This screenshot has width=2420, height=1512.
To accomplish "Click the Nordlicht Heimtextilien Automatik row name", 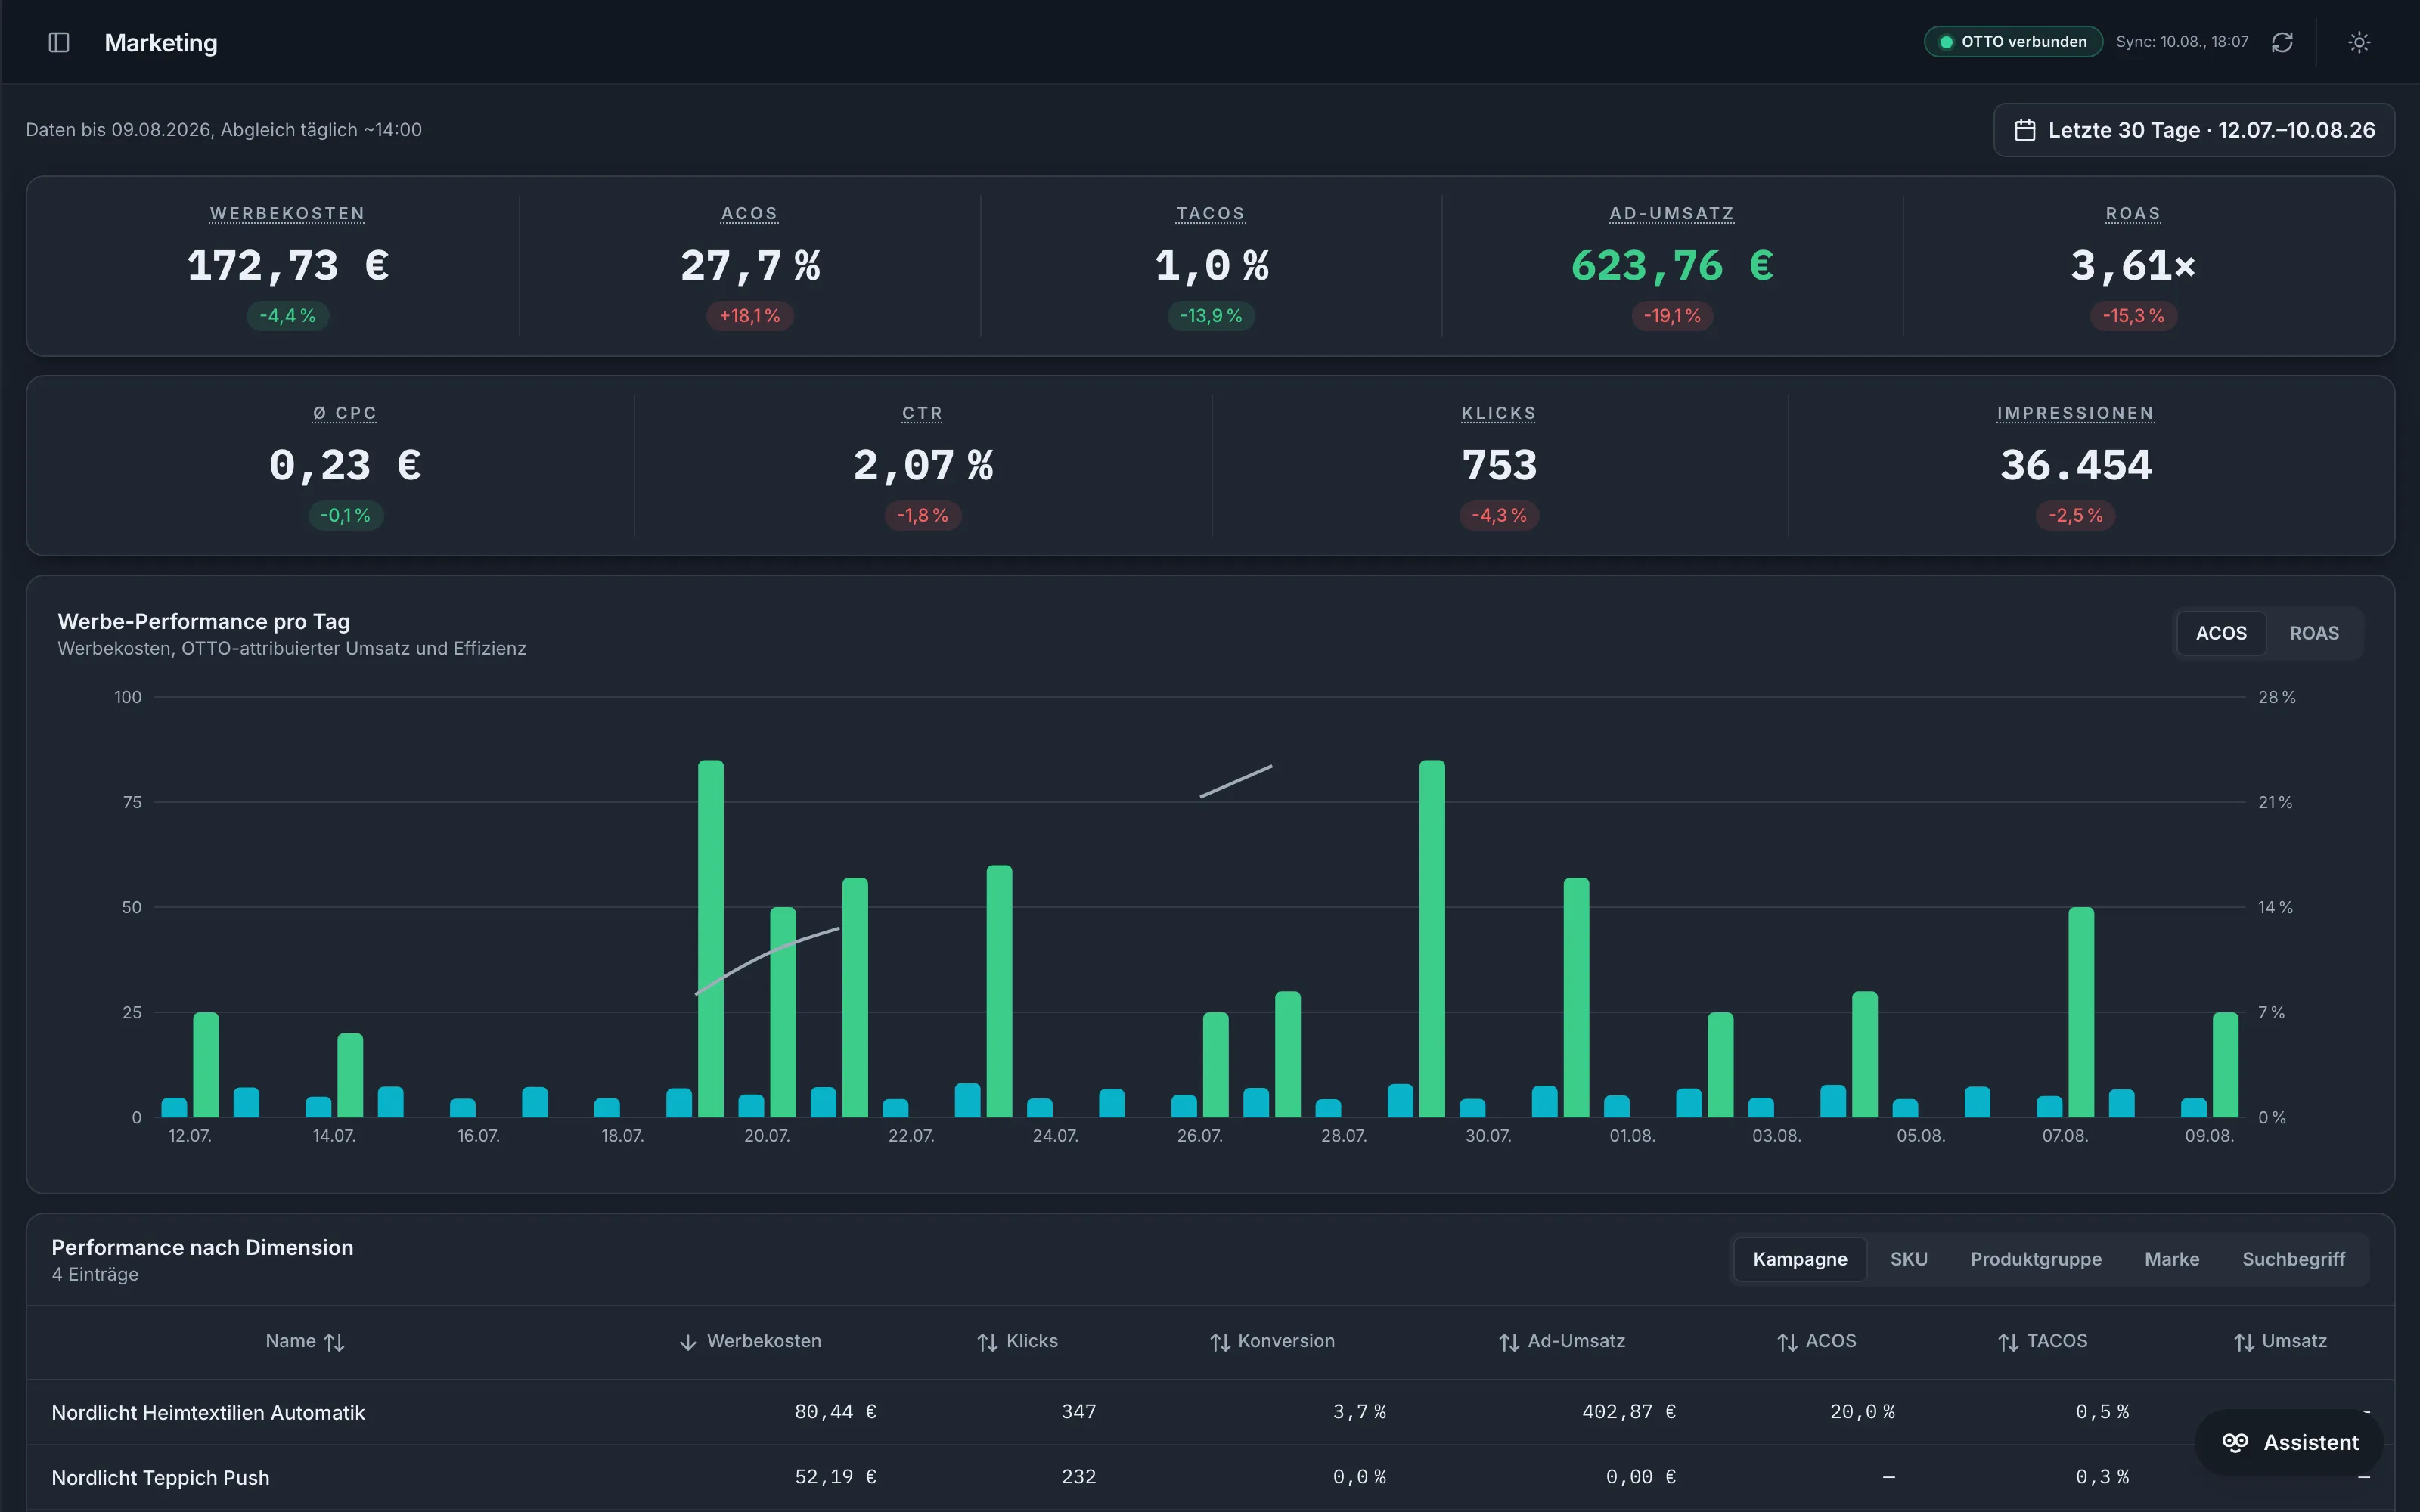I will click(x=208, y=1413).
